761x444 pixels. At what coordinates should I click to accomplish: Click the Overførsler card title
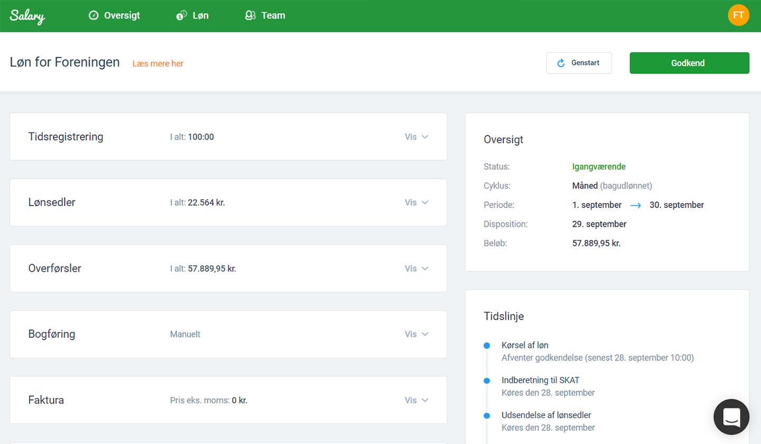[54, 269]
